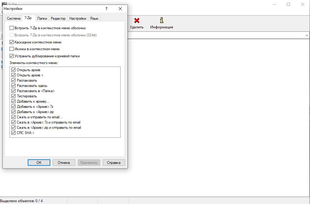
Task: Click the question mark help button in Настройки
Action: click(106, 9)
